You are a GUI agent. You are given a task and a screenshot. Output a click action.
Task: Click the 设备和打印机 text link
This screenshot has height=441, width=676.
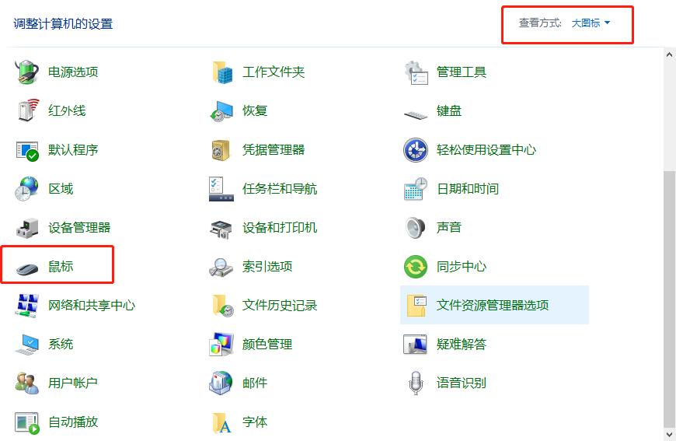click(280, 227)
